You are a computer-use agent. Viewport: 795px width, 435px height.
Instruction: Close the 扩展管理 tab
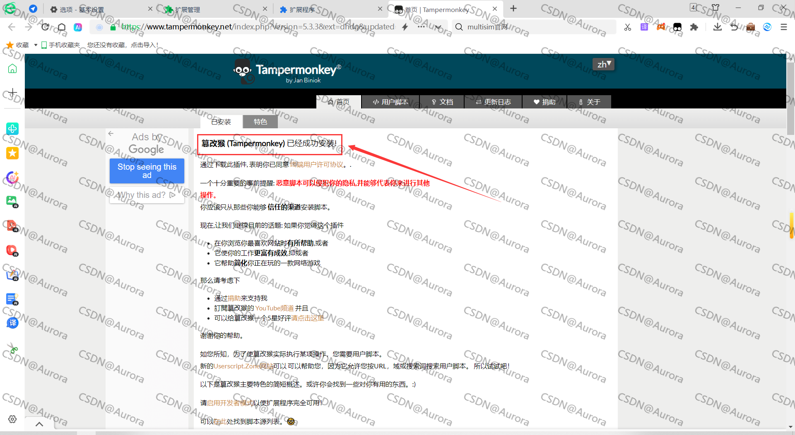265,9
